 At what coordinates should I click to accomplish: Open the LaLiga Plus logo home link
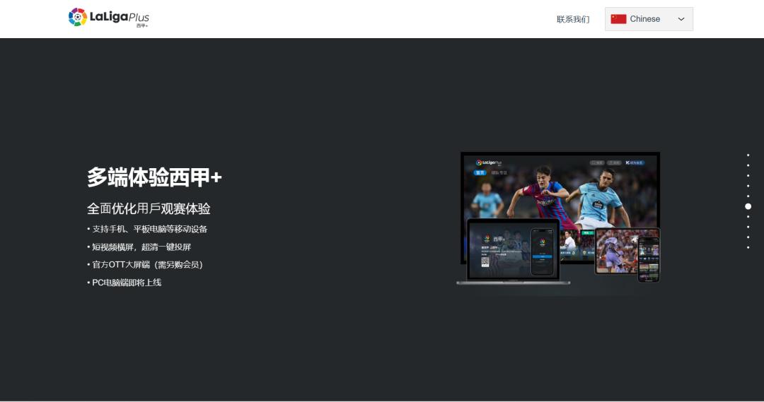pyautogui.click(x=109, y=18)
